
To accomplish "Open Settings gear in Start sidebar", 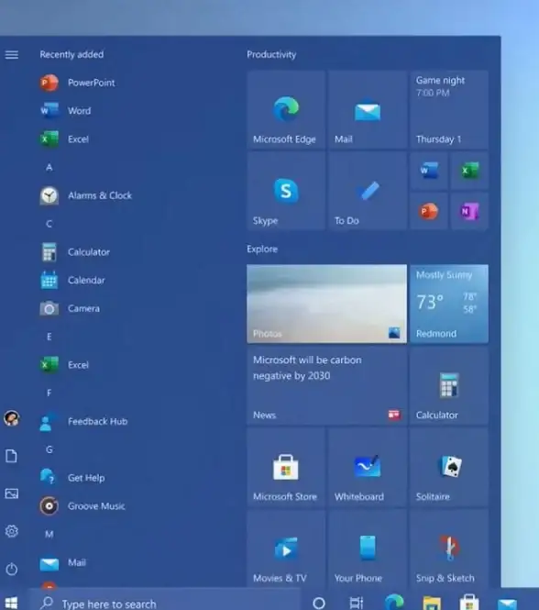I will coord(12,531).
